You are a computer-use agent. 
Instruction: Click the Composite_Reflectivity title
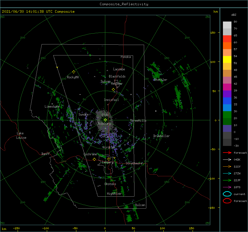(x=124, y=4)
